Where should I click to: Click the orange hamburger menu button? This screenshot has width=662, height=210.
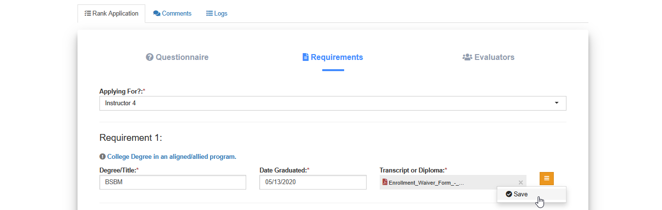coord(546,178)
